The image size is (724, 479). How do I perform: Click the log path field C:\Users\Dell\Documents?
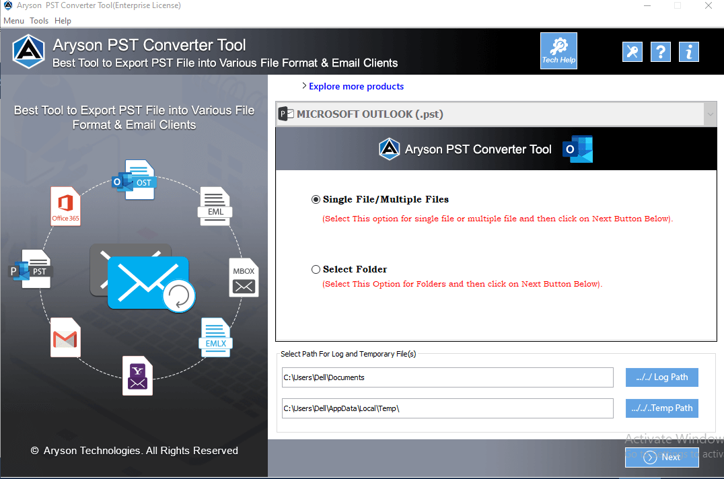click(447, 377)
